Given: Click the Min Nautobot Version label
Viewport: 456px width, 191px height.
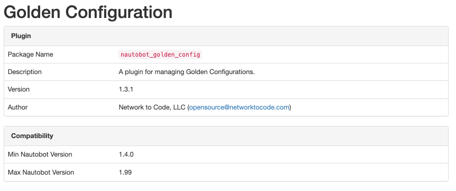Looking at the screenshot, I should (40, 154).
